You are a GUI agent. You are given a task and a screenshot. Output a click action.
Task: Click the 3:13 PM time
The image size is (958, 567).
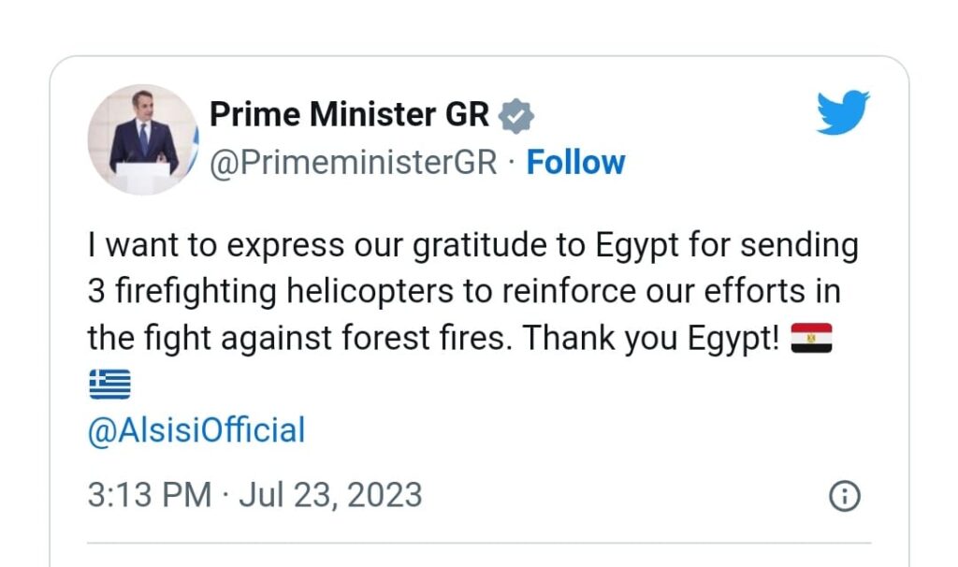(150, 495)
